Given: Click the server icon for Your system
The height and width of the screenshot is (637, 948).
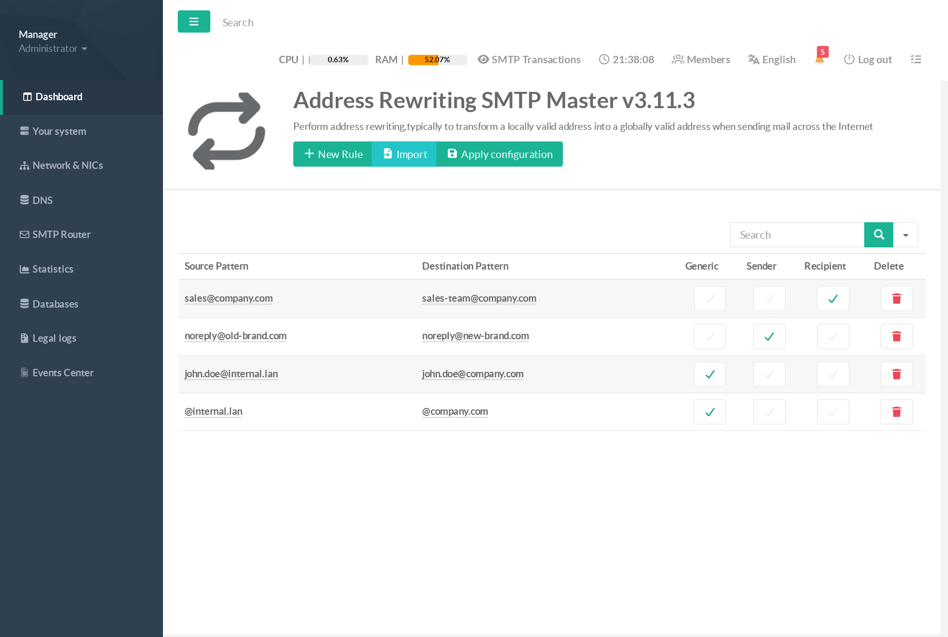Looking at the screenshot, I should pos(24,131).
